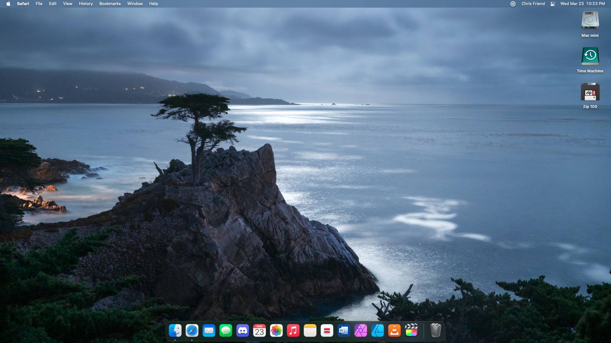Launch the Music app

(x=293, y=331)
